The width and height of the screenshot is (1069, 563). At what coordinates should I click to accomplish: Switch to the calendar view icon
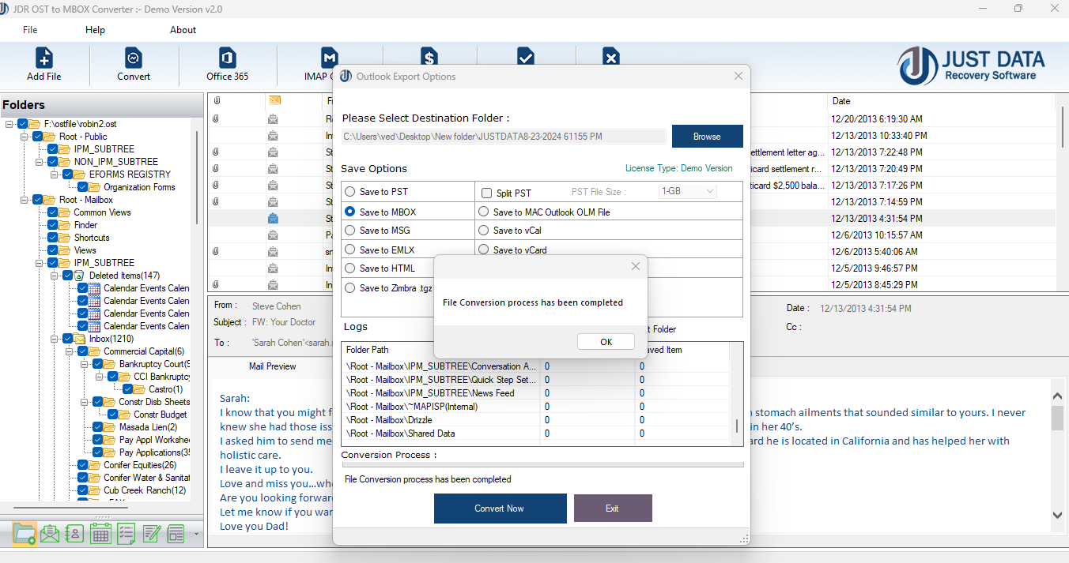pyautogui.click(x=100, y=534)
